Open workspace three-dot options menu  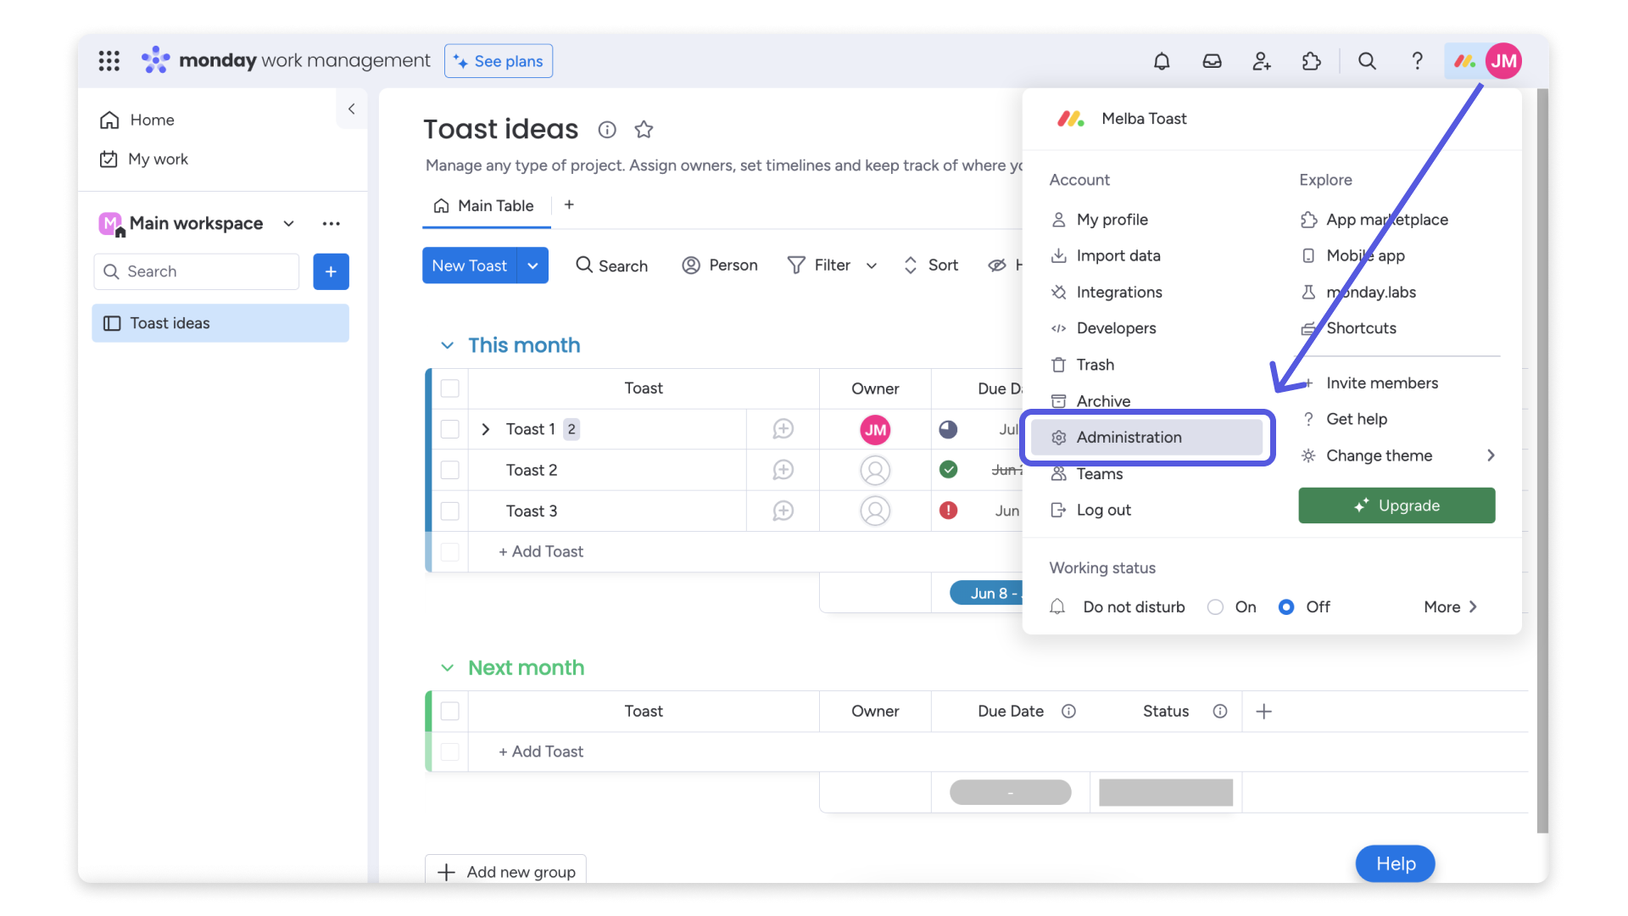click(x=332, y=224)
